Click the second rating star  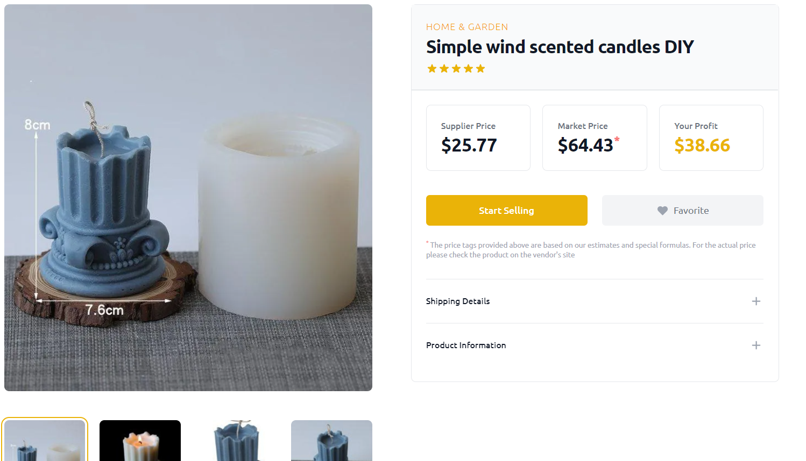coord(444,68)
